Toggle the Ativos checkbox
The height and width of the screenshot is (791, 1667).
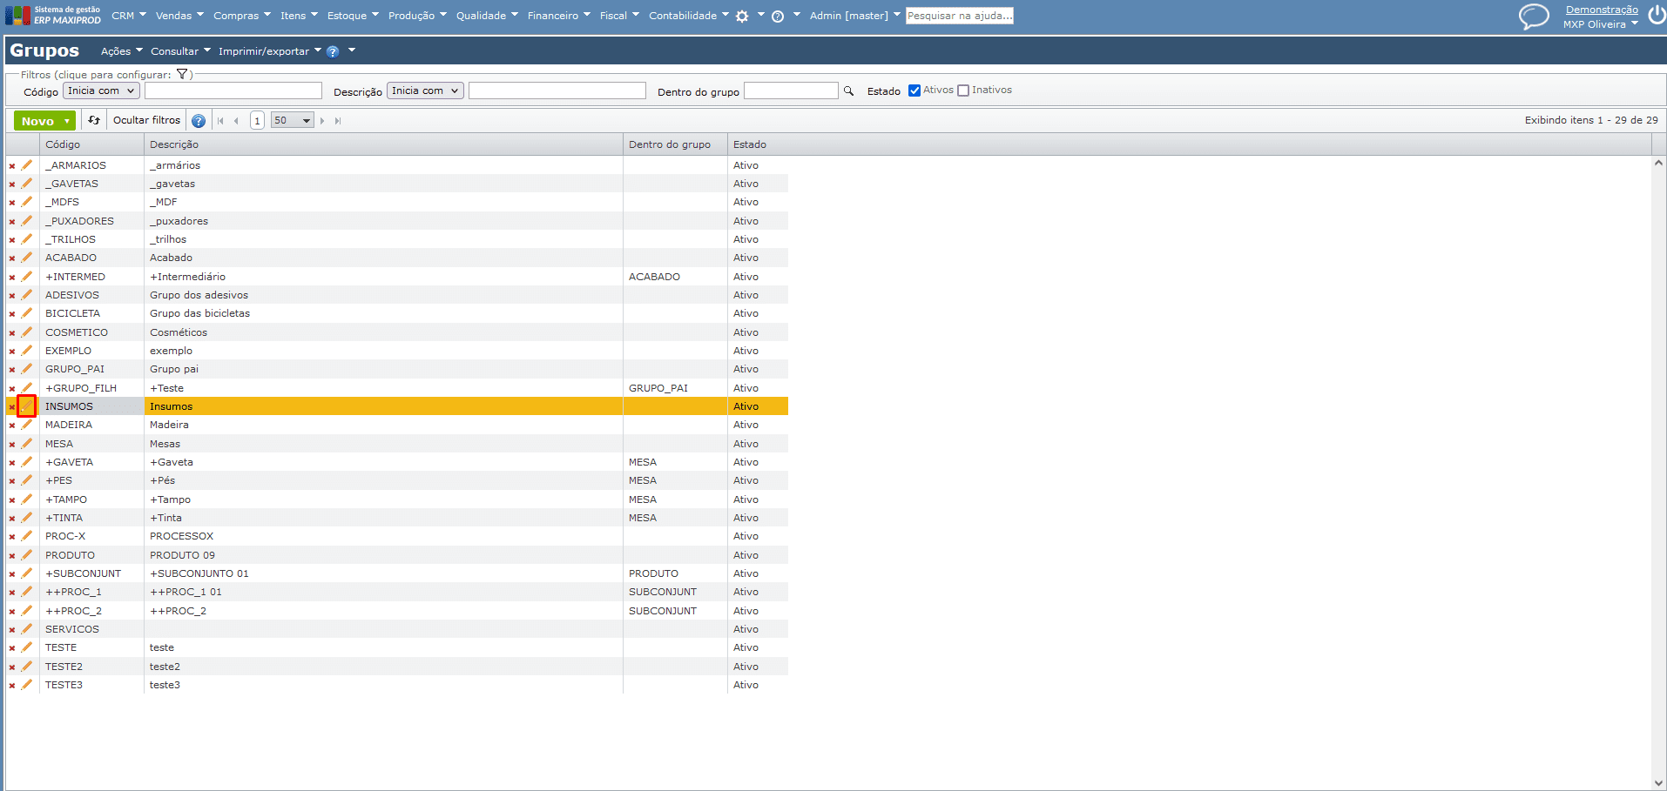point(914,90)
